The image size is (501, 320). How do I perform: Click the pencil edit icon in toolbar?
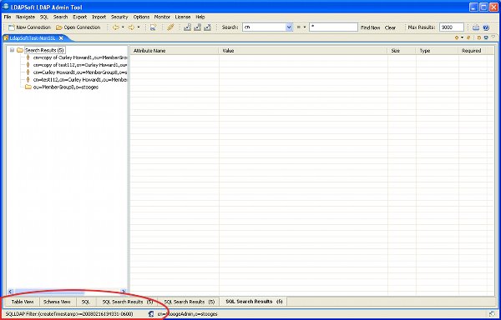tap(170, 27)
